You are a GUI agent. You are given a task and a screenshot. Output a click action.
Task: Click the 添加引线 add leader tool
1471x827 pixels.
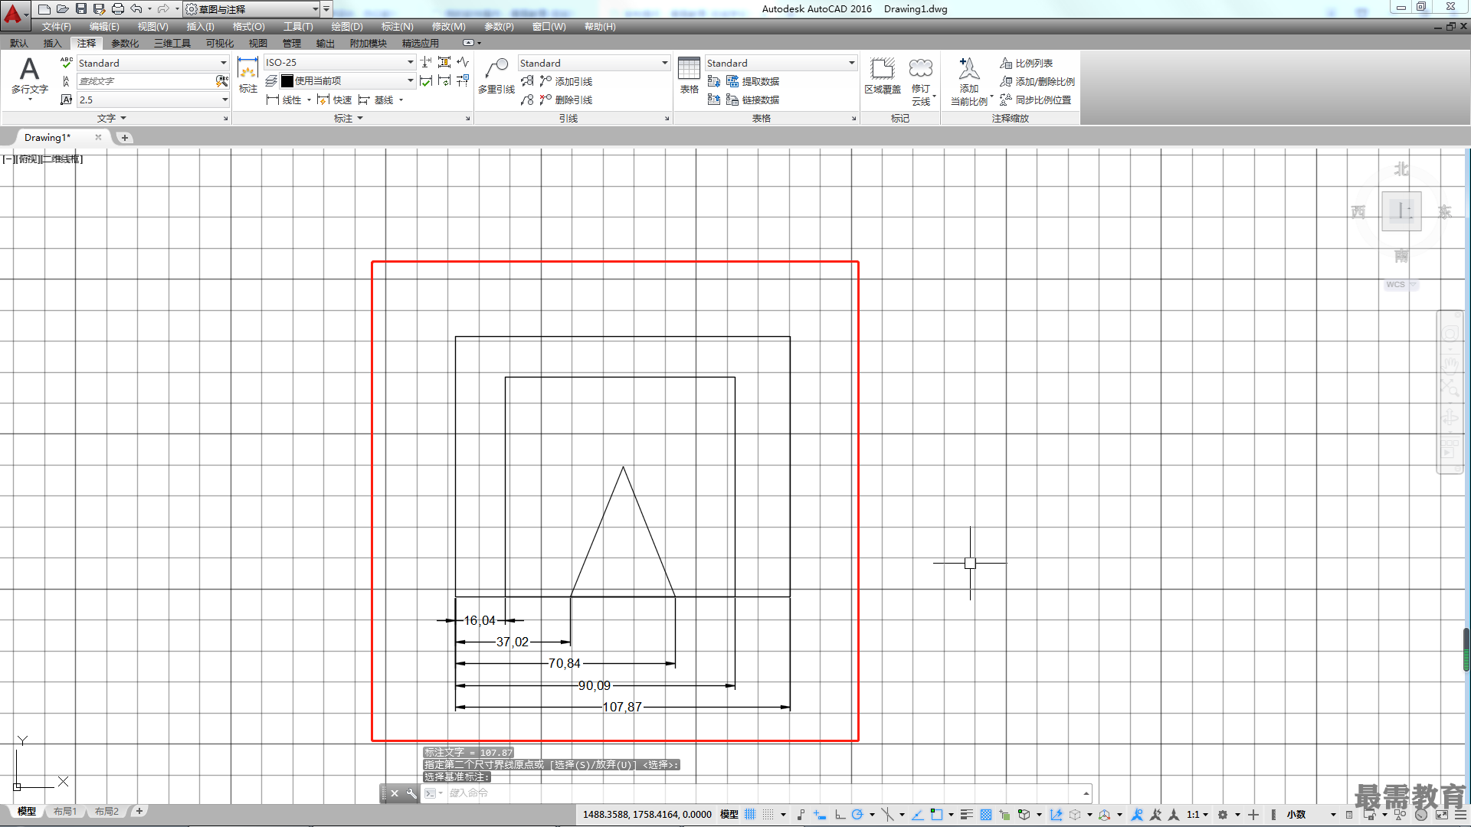click(566, 82)
